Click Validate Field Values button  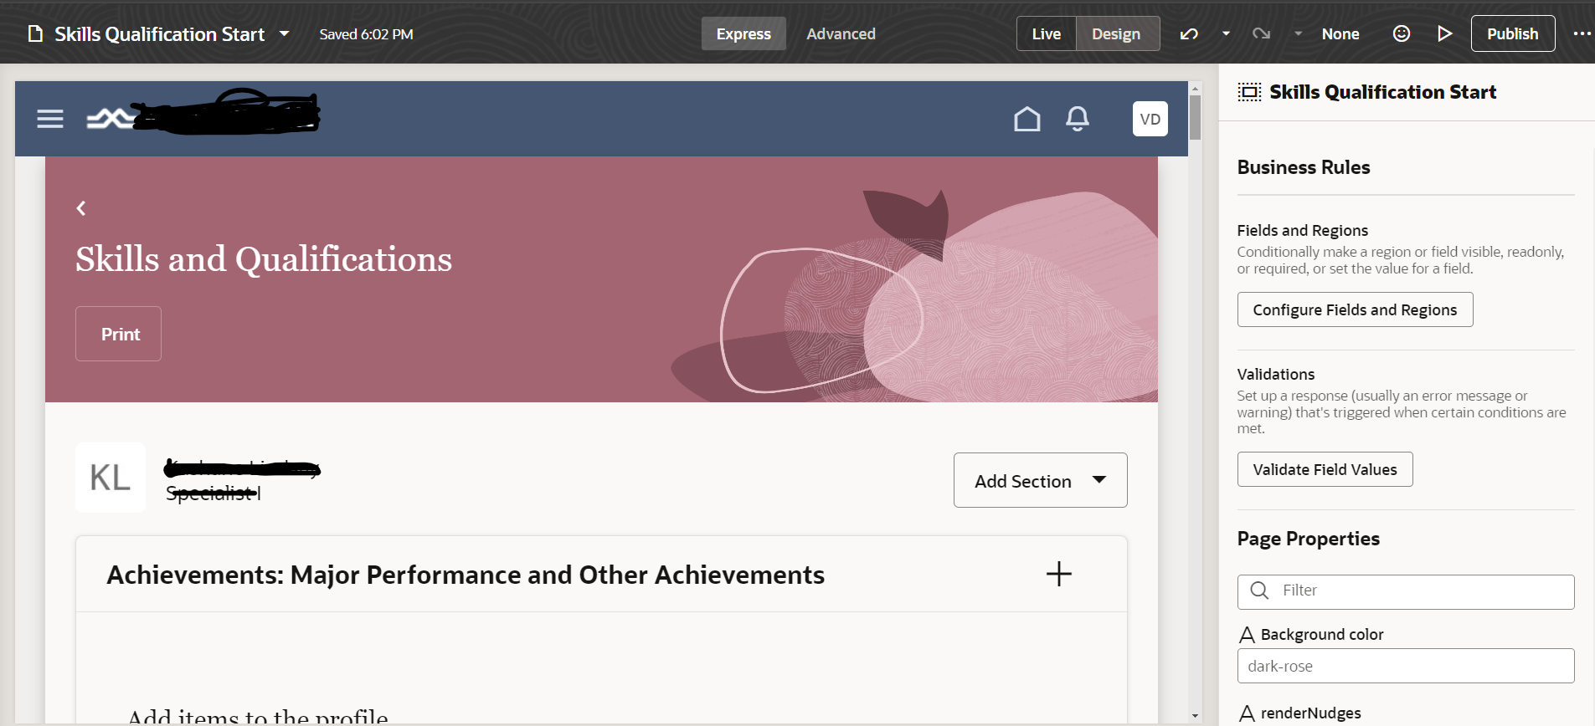pos(1325,469)
